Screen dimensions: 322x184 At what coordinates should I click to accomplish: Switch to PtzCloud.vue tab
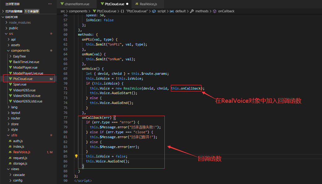pyautogui.click(x=114, y=4)
